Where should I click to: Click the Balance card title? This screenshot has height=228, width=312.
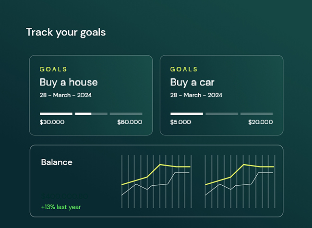coord(57,162)
